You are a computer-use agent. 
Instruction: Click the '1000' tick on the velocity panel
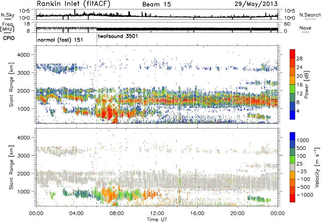pos(24,192)
